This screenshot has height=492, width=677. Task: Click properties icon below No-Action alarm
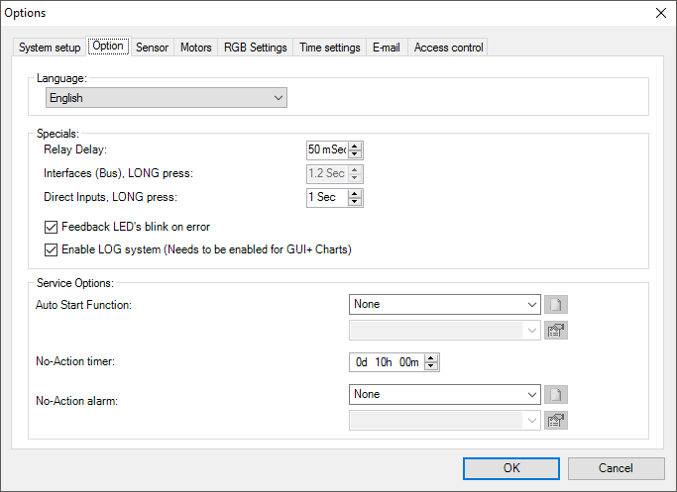pyautogui.click(x=558, y=421)
